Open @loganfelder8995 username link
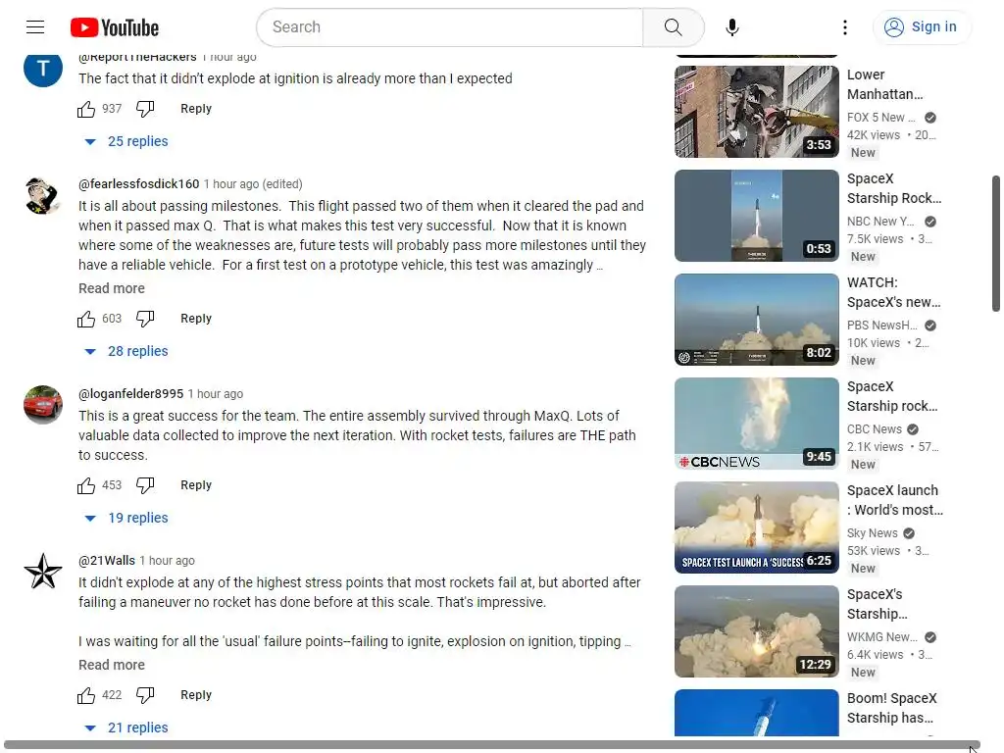Viewport: 1004px width, 753px height. [x=130, y=394]
